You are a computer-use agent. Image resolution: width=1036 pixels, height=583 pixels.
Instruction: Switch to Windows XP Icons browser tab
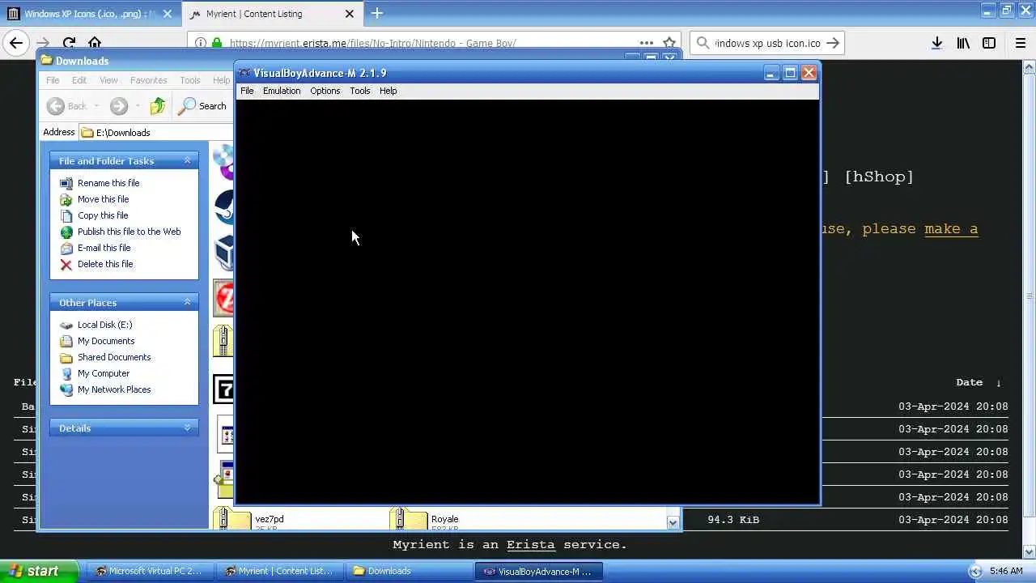[x=91, y=14]
